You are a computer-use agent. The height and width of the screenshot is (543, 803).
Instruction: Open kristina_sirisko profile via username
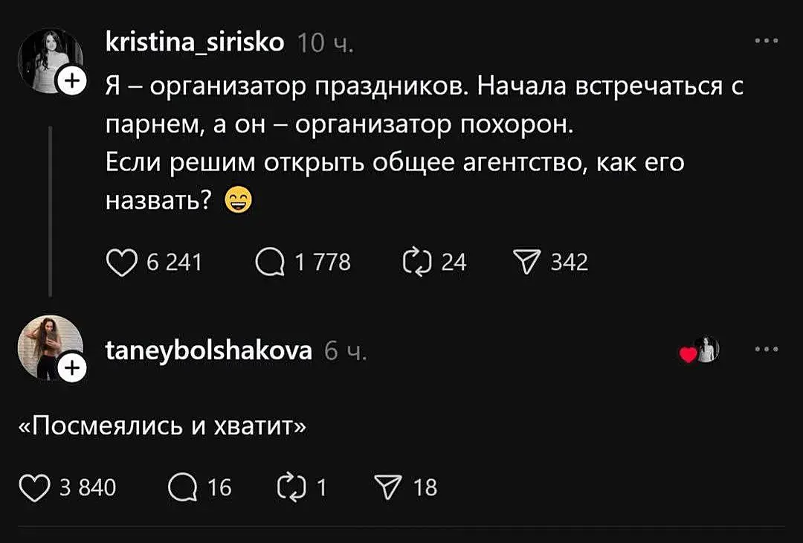point(195,42)
